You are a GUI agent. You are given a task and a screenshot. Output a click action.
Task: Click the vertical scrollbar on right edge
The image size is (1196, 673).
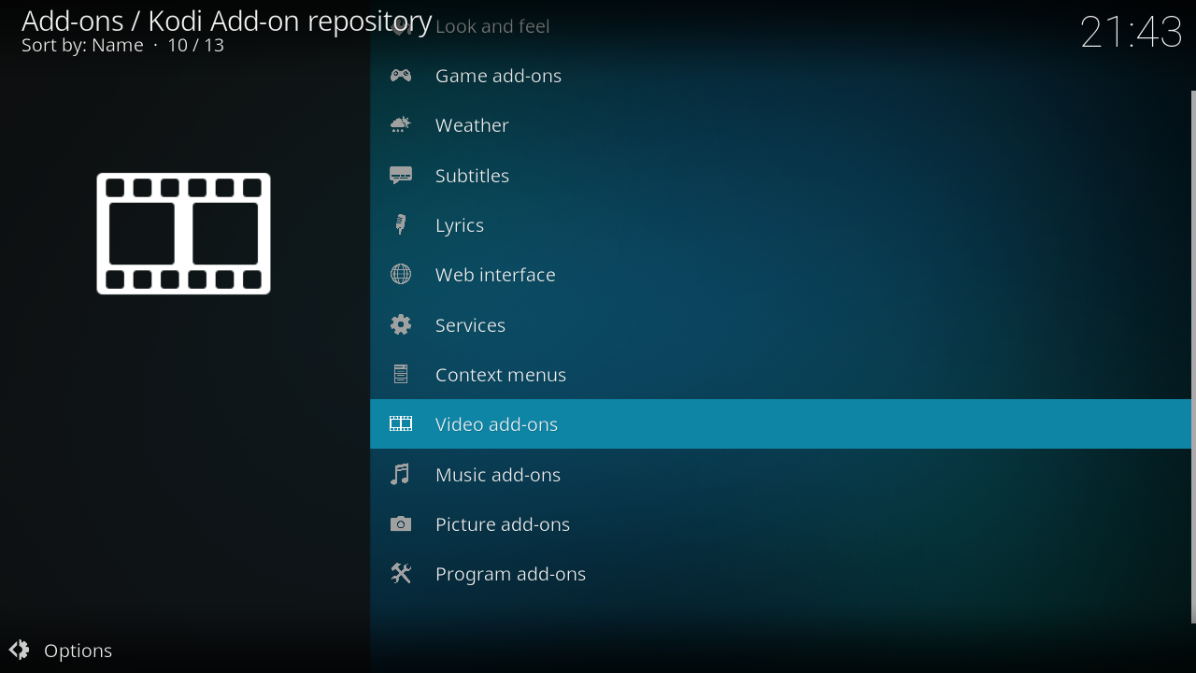coord(1192,355)
